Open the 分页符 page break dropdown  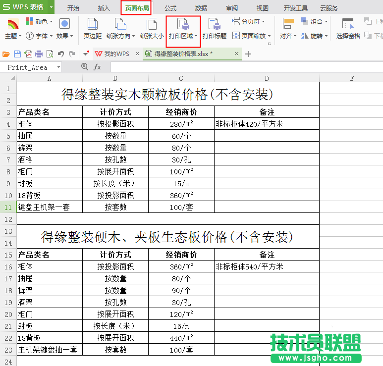point(248,21)
